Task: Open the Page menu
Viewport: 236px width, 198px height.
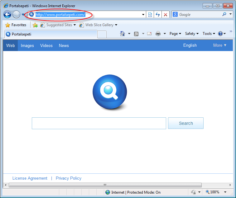Action: tap(175, 34)
